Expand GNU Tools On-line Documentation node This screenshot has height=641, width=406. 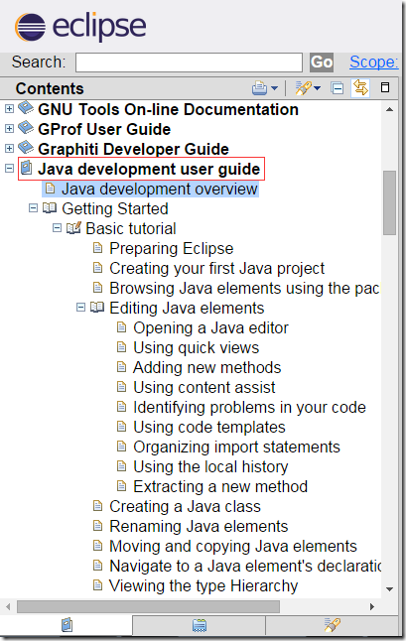click(9, 109)
